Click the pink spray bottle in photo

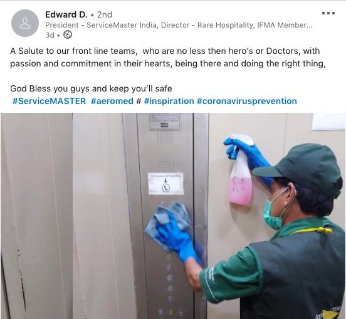[240, 172]
